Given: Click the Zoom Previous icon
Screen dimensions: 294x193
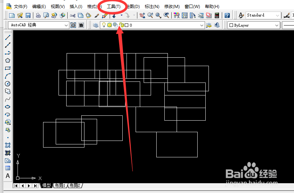Looking at the screenshot, I should pyautogui.click(x=166, y=15).
